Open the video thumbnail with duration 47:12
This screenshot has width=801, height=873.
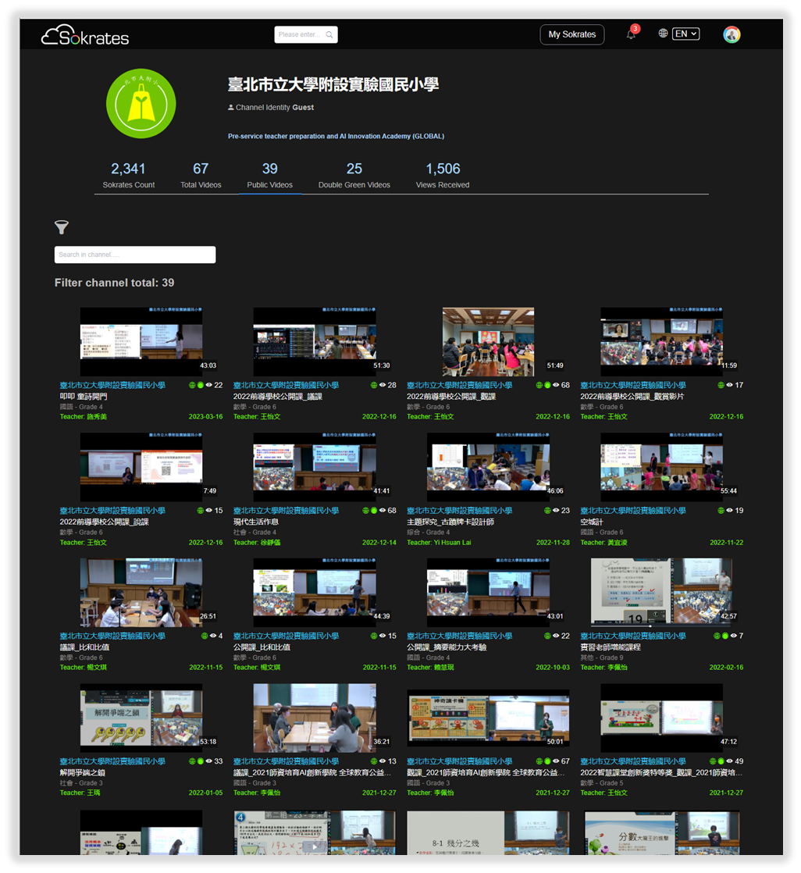(x=662, y=718)
